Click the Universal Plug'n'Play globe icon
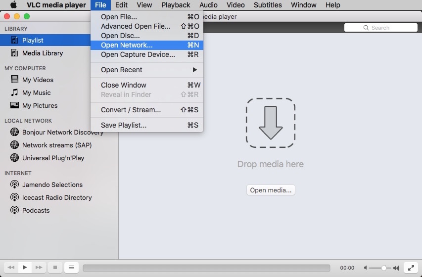Screen dimensions: 422x277 click(x=14, y=157)
